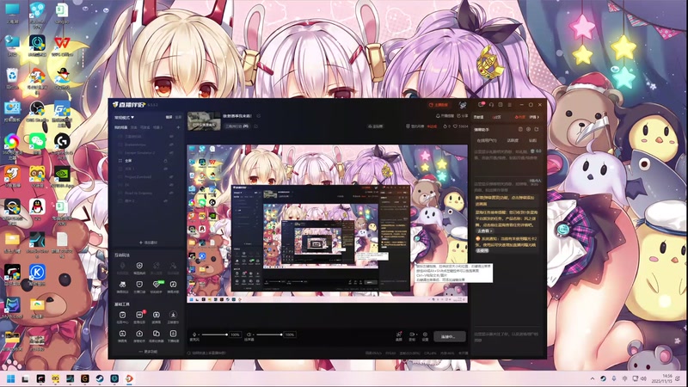Click the speaker 100% value field

(x=290, y=335)
